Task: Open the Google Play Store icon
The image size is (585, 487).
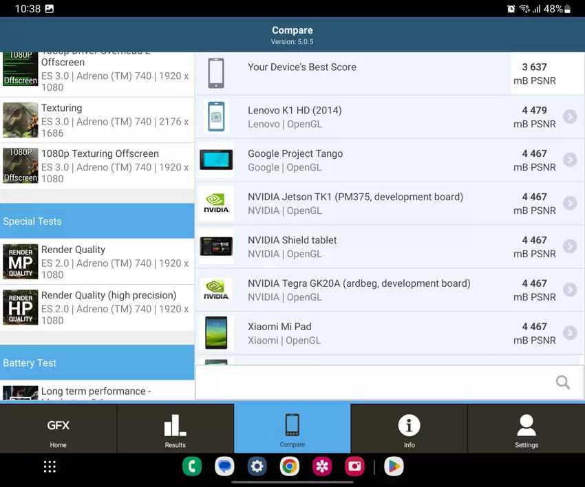Action: [x=394, y=466]
